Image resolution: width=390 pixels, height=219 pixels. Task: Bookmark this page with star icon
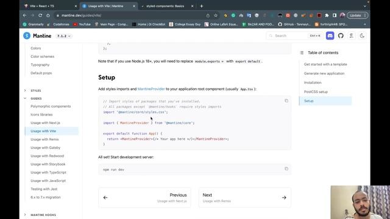[216, 15]
